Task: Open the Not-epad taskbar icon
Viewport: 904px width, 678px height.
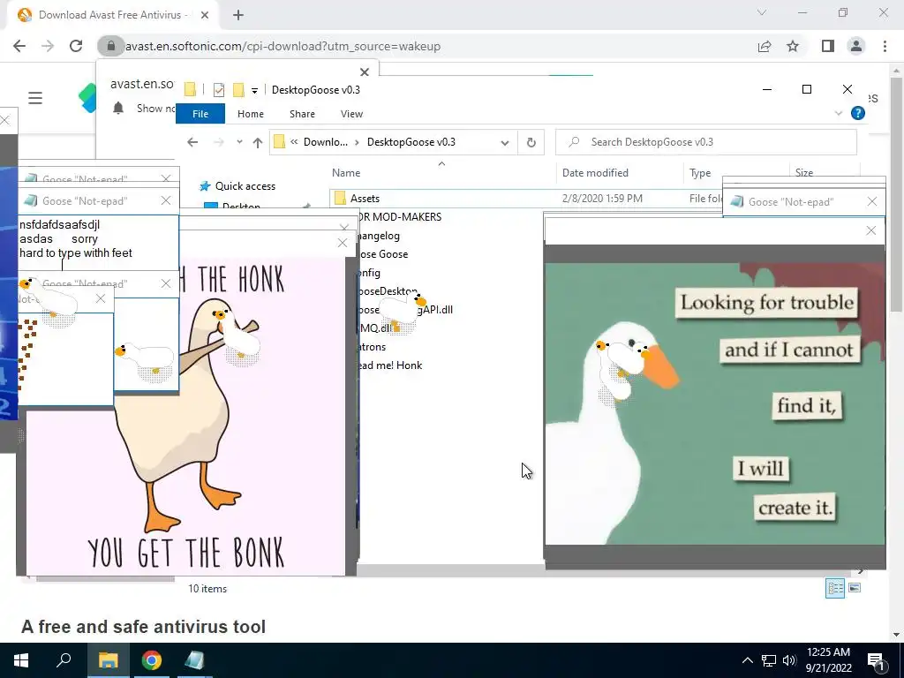Action: 194,660
